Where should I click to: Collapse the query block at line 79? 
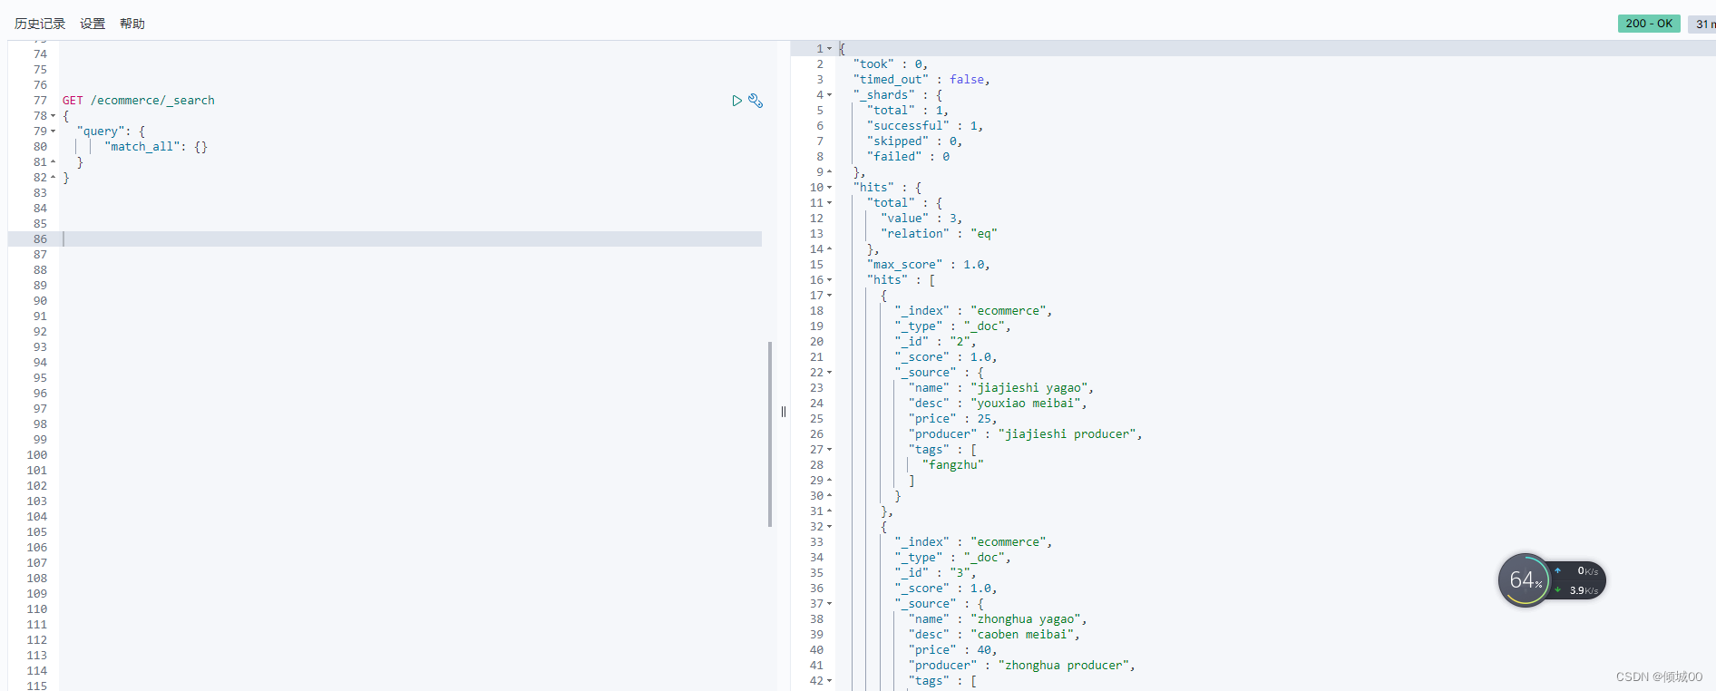pos(54,131)
